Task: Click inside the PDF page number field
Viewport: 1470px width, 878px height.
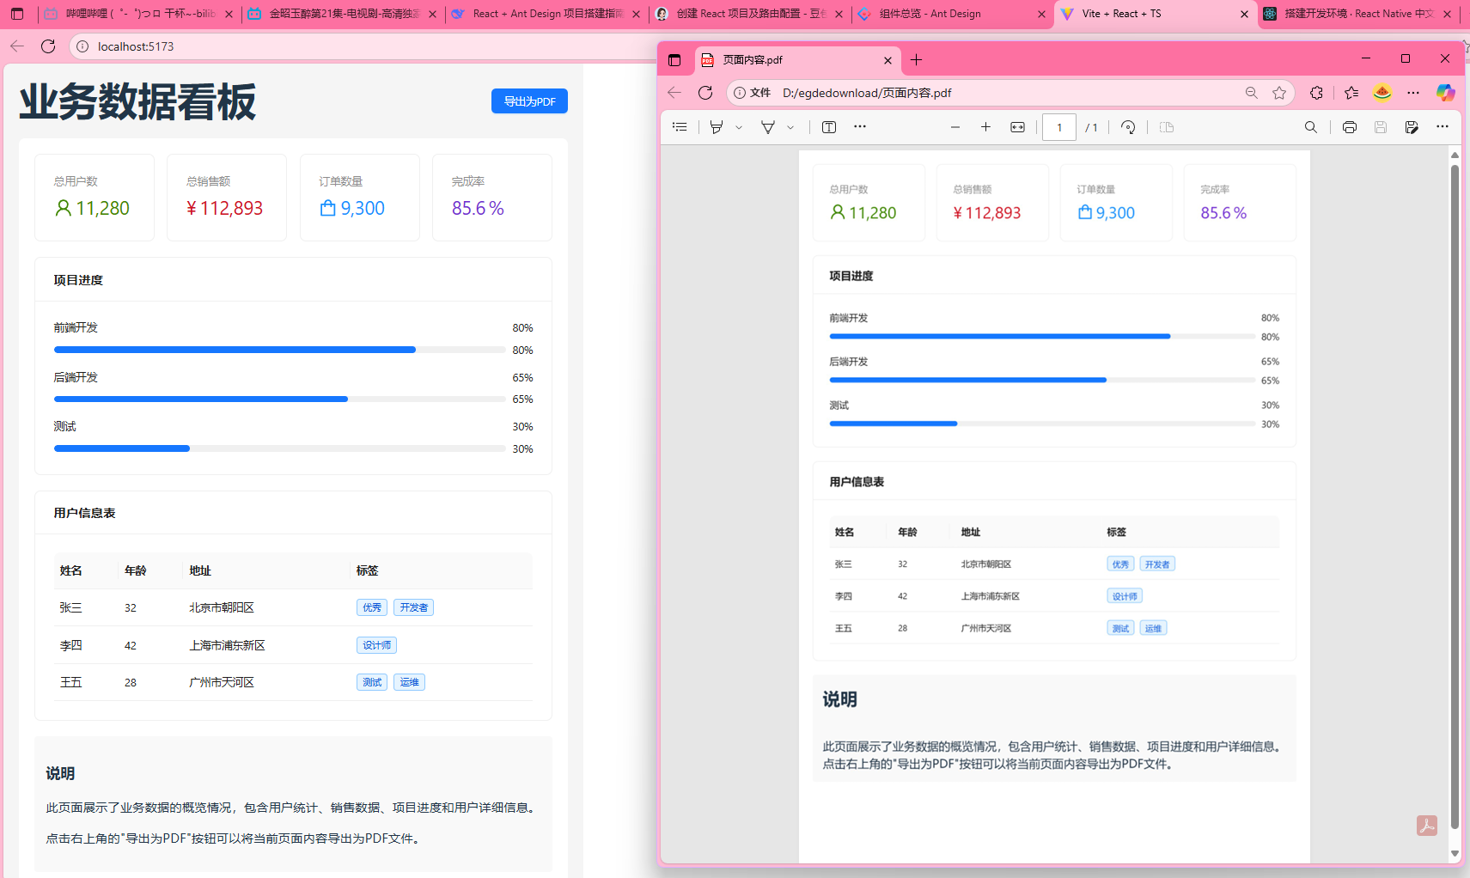Action: click(x=1058, y=127)
